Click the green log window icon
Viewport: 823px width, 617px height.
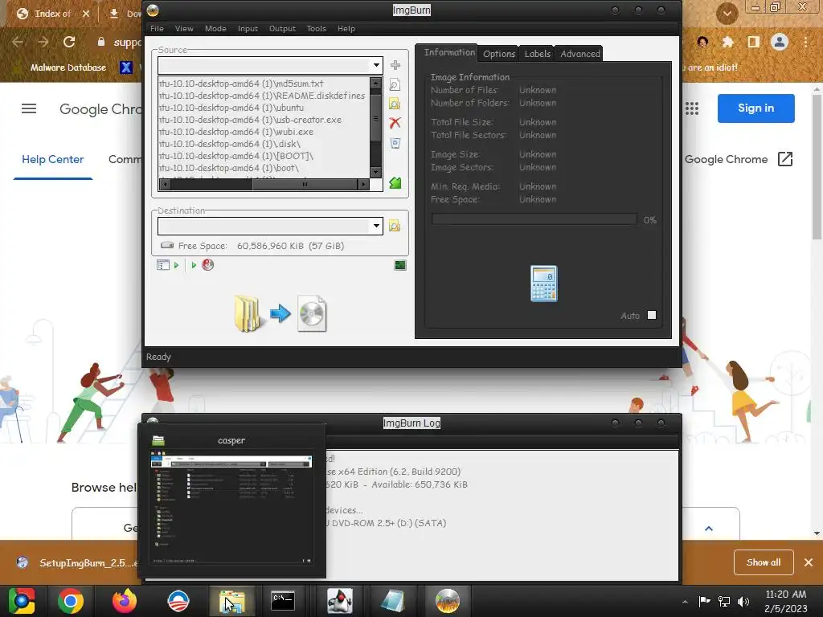pos(400,265)
